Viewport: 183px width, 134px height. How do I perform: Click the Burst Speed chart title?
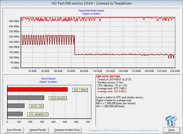pos(48,79)
